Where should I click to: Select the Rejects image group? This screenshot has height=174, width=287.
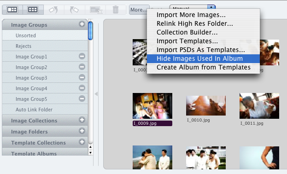click(x=45, y=46)
